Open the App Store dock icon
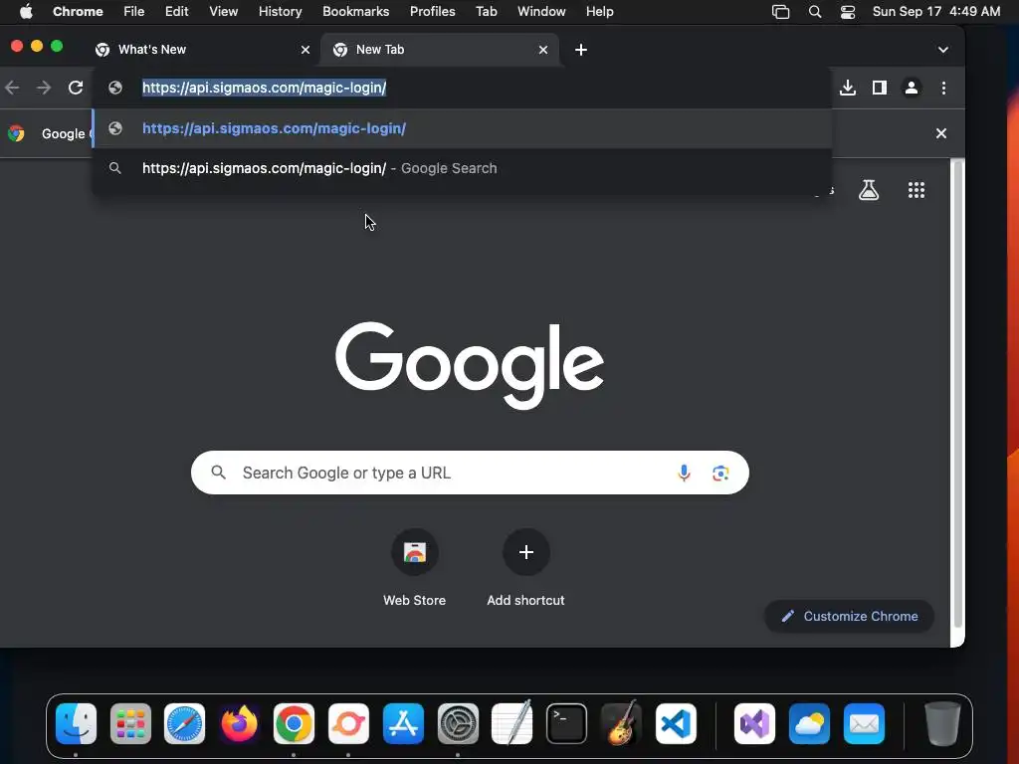 (x=403, y=724)
